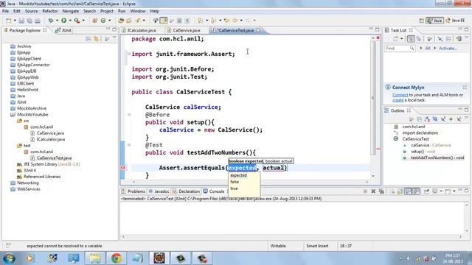This screenshot has height=265, width=472.
Task: Click Focus on Workweek icon in Task List
Action: [x=429, y=39]
